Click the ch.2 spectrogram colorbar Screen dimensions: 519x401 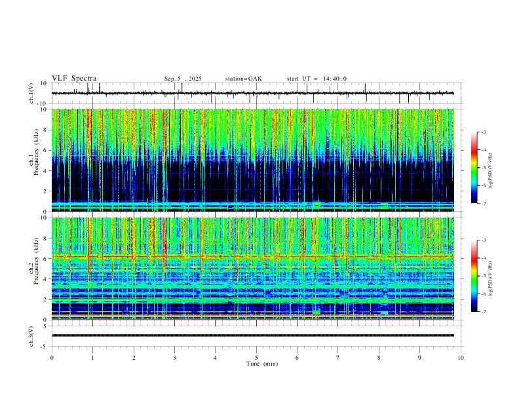(474, 276)
